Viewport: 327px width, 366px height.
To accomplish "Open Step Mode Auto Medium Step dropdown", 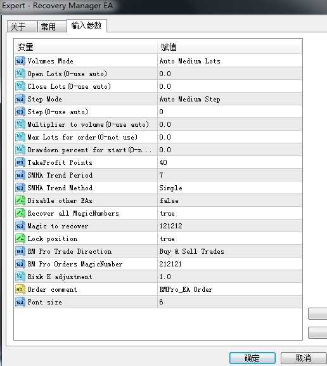I will point(229,99).
